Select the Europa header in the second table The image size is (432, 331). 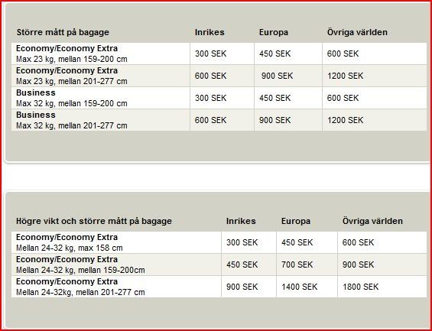click(296, 221)
